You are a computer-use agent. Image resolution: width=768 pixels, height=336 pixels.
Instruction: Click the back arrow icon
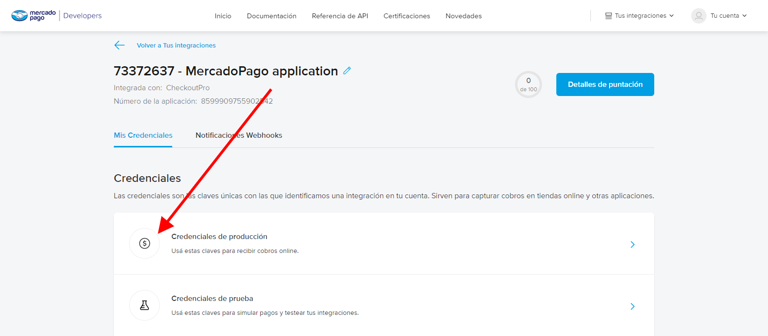(x=120, y=45)
